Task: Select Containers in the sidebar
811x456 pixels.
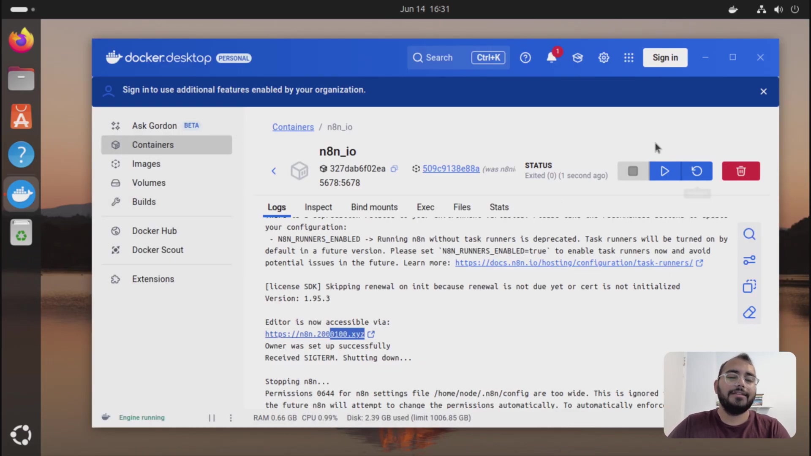Action: click(166, 145)
